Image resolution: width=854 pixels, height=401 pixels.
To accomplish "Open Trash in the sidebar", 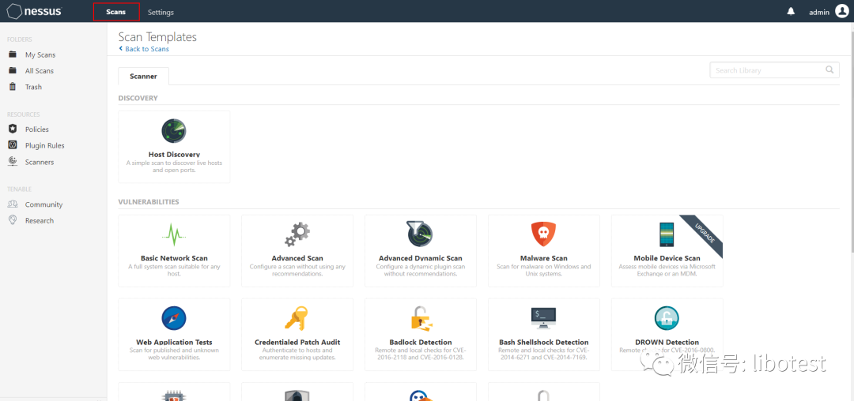I will point(33,87).
